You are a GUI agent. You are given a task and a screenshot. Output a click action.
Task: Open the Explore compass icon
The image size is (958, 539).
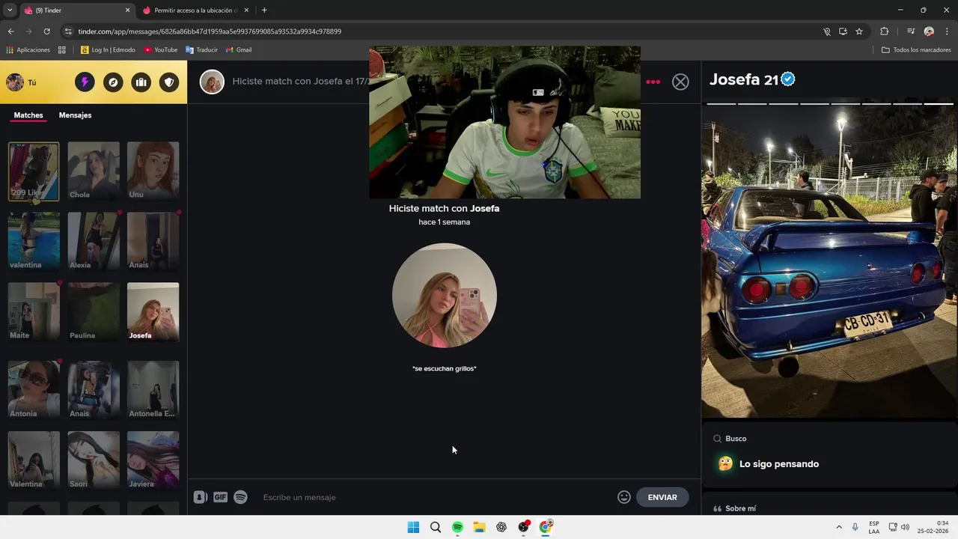[113, 82]
